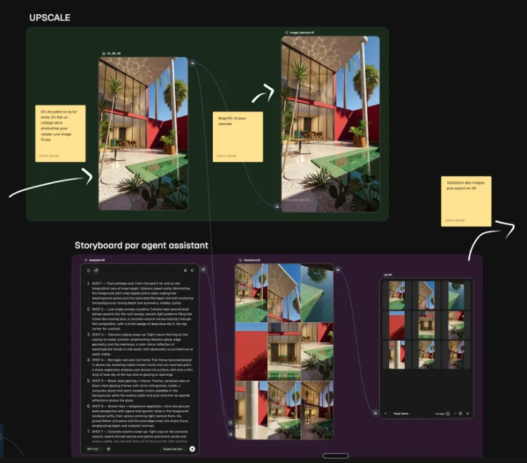Screen dimensions: 527x463
Task: Click the Assistant #1 node label
Action: point(95,260)
